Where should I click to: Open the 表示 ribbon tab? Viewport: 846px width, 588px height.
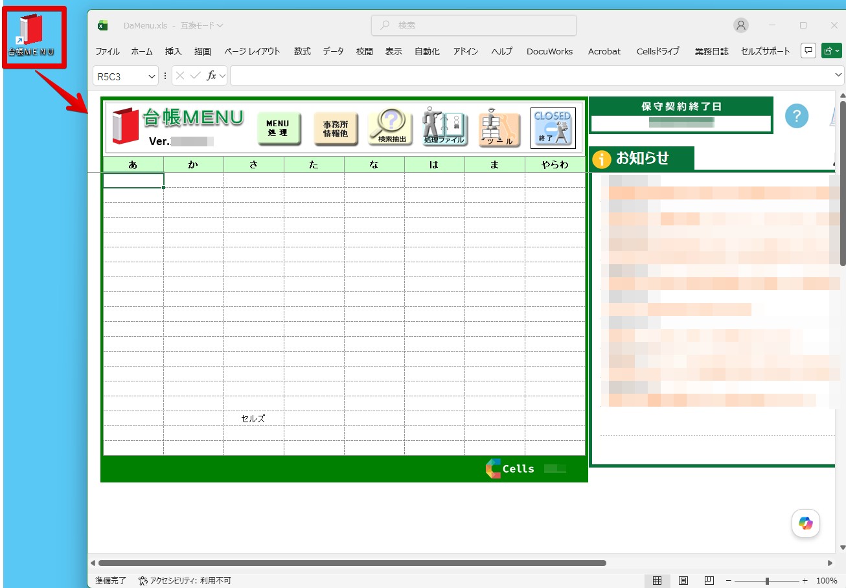[394, 51]
